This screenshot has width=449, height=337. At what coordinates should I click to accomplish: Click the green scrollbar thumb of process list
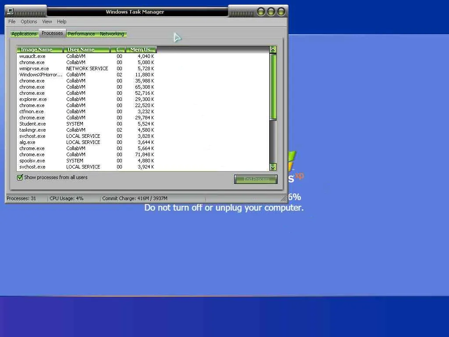pyautogui.click(x=273, y=86)
